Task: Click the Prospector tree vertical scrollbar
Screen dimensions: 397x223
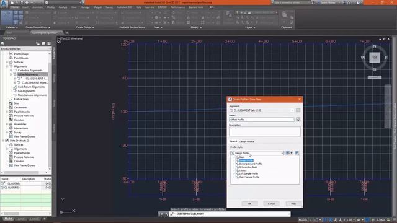Action: point(50,111)
